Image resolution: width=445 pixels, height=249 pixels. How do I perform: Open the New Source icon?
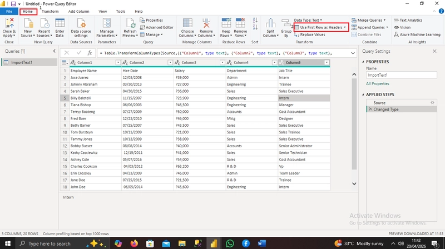pos(28,23)
